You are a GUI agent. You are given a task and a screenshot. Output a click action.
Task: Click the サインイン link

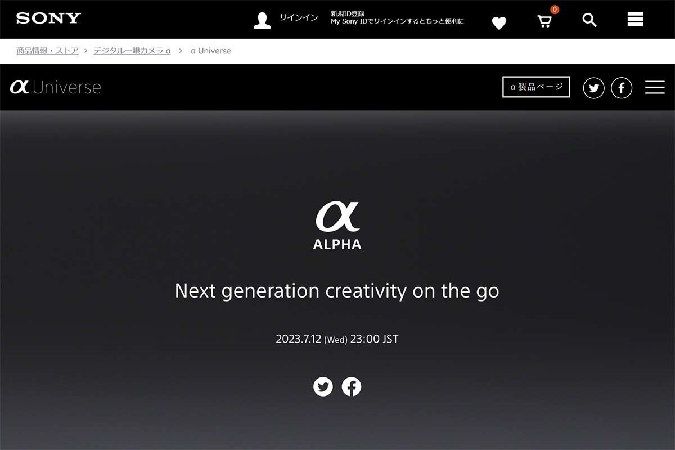[299, 17]
